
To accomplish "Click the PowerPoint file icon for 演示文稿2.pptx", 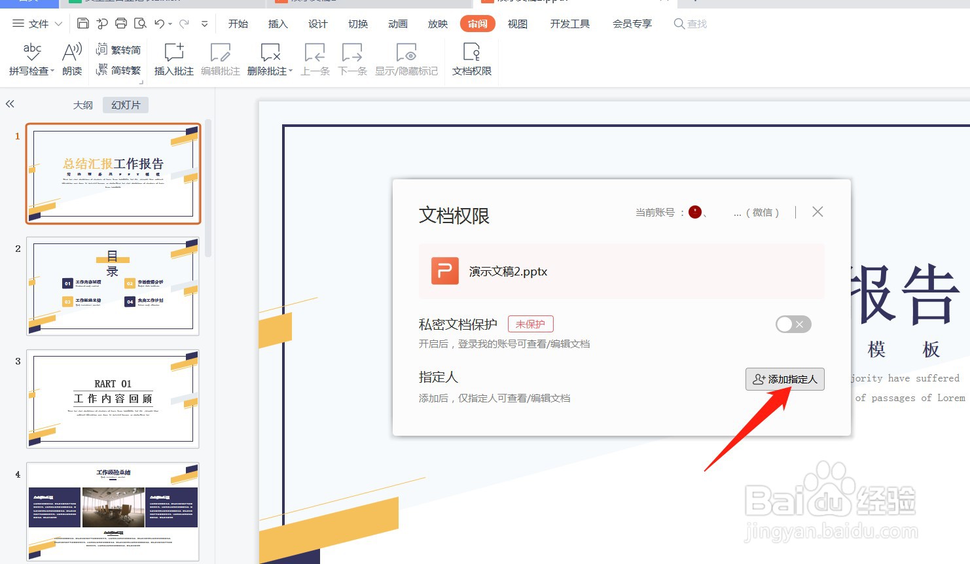I will (445, 271).
